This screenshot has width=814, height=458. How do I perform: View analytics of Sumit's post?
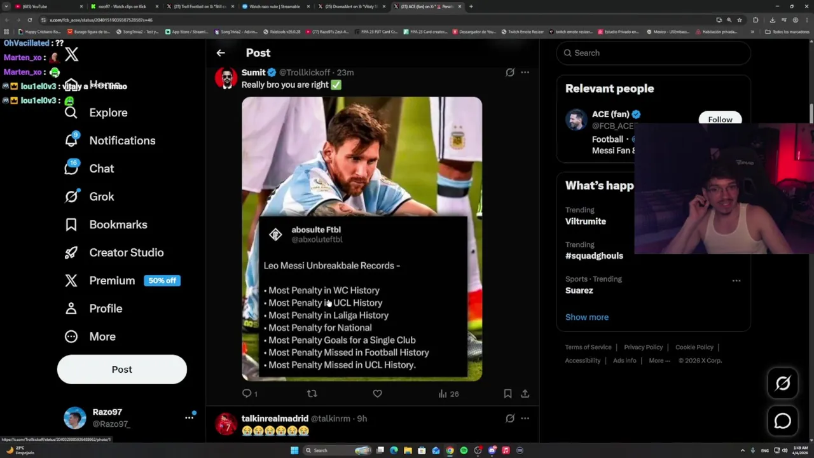pos(448,394)
